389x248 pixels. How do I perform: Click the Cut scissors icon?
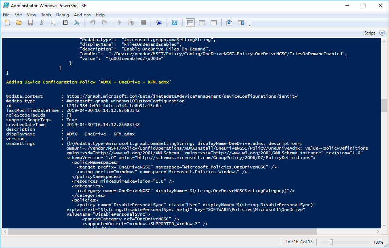pyautogui.click(x=42, y=23)
